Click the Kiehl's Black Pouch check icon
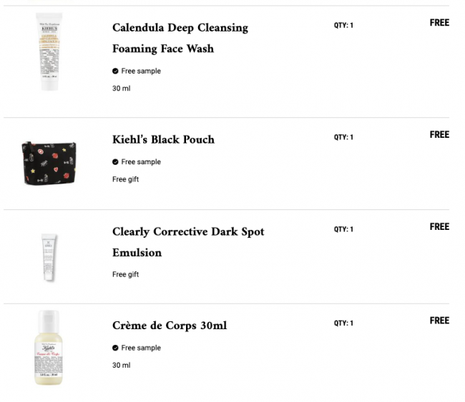The width and height of the screenshot is (465, 402). tap(115, 162)
